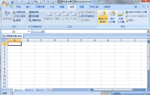Toggle Show All Comments (显示所有批注)
This screenshot has height=95, width=150.
pyautogui.click(x=86, y=16)
